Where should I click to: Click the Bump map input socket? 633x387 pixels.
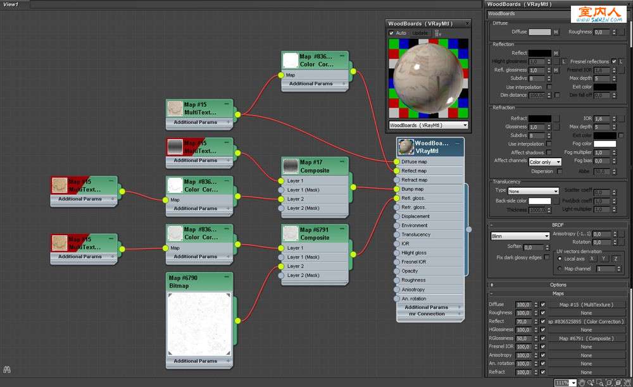tap(396, 188)
